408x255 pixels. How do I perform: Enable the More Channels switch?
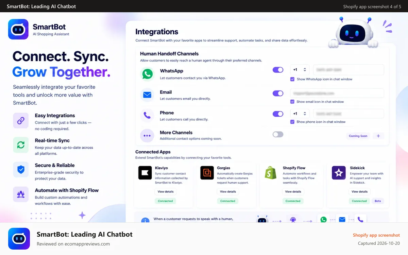pyautogui.click(x=278, y=134)
